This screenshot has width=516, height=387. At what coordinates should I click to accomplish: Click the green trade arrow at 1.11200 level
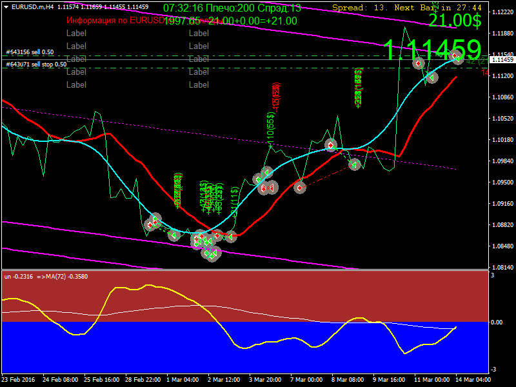click(x=431, y=77)
